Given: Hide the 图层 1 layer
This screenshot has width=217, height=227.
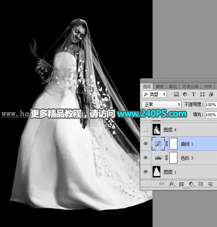Looking at the screenshot, I should (145, 172).
